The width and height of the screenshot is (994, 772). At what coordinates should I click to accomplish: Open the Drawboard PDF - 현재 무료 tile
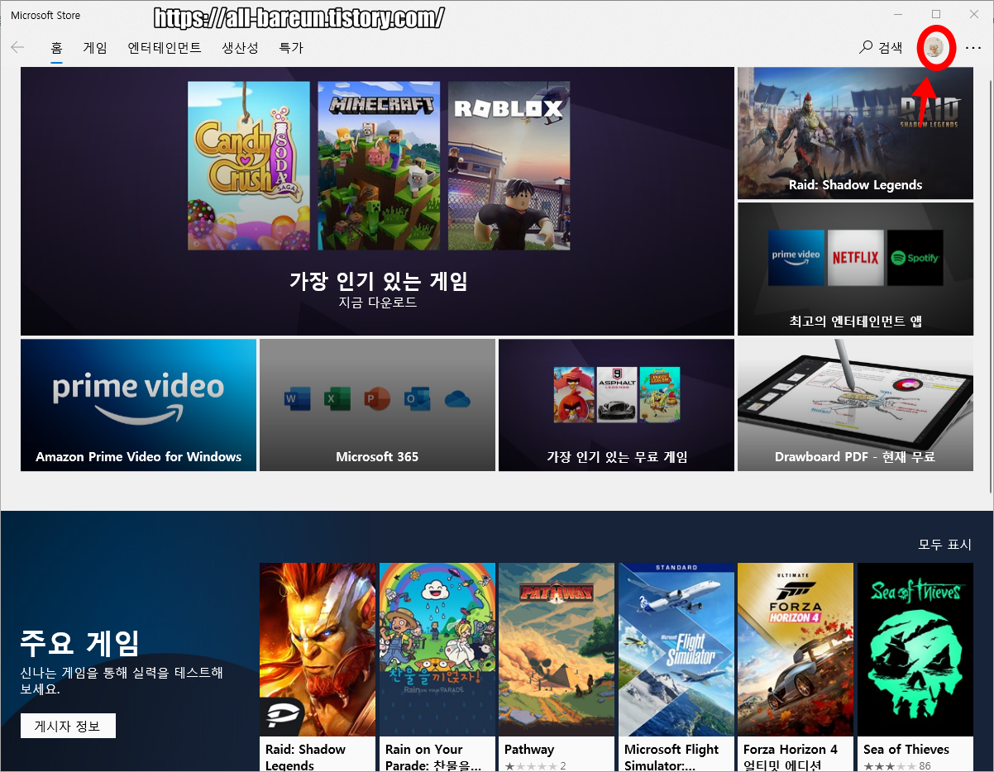(x=855, y=405)
